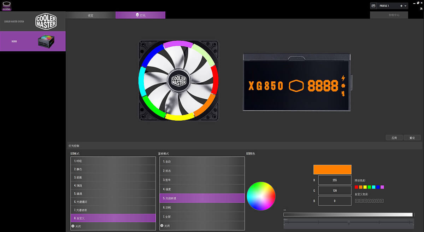424x232 pixels.
Task: Click the first custom color plus slot
Action: 357,201
